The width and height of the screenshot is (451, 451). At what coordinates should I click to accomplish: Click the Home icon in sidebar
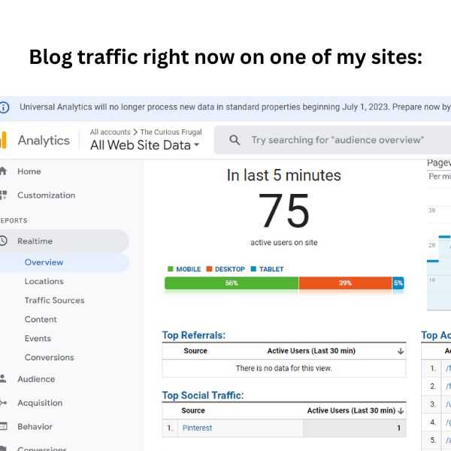coord(3,171)
